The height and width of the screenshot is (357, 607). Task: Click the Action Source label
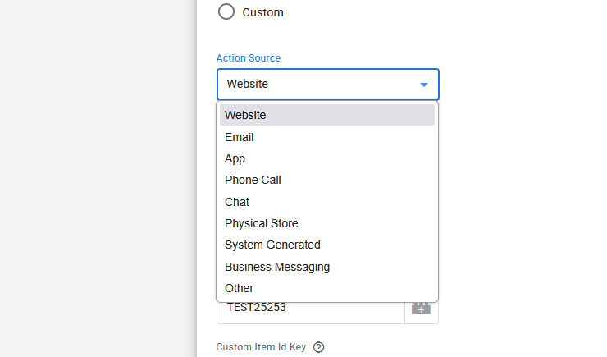click(249, 58)
